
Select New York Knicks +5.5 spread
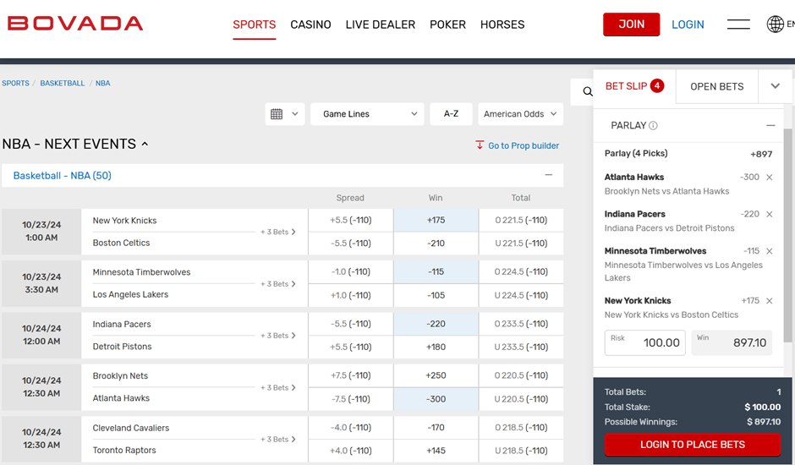coord(350,220)
